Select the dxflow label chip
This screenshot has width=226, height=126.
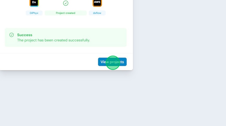97,13
